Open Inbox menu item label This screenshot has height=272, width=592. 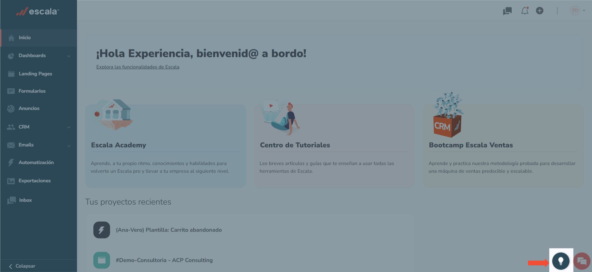click(x=25, y=200)
